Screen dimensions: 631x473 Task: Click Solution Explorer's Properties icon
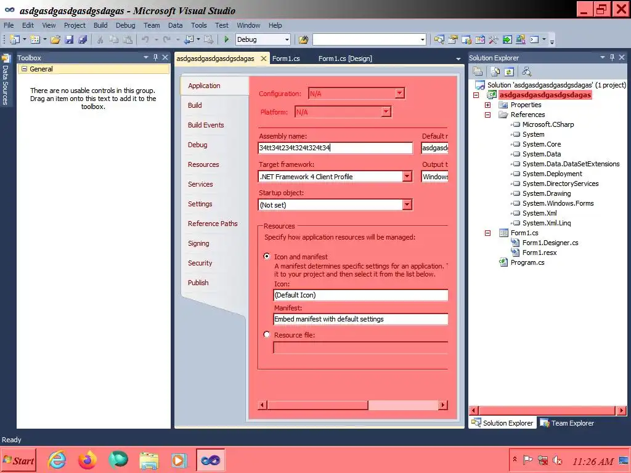click(478, 71)
